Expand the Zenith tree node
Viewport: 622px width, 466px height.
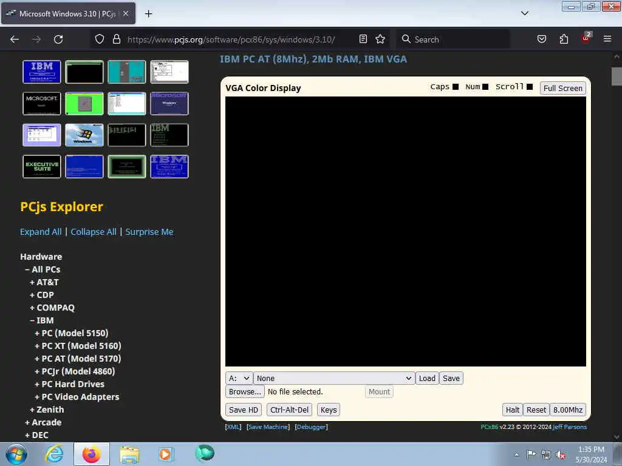[47, 410]
